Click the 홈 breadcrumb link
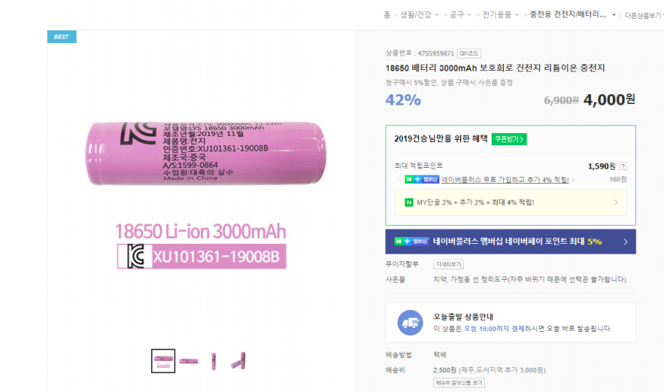Viewport: 664px width, 392px height. (387, 15)
